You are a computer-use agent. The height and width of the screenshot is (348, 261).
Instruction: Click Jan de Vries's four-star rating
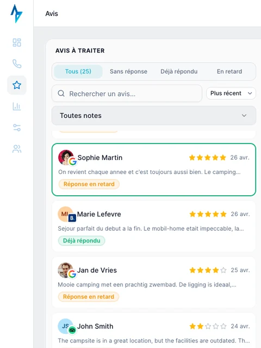pyautogui.click(x=208, y=270)
